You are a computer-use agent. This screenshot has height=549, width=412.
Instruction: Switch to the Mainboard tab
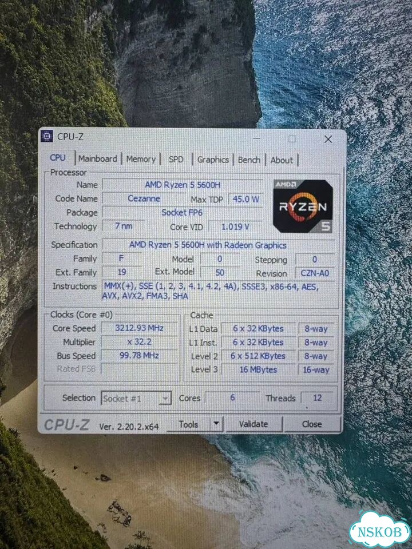[x=98, y=158]
